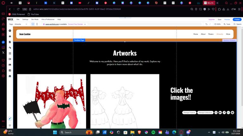The height and width of the screenshot is (136, 243).
Task: Open the Layers icon at sidebar bottom
Action: [10, 125]
